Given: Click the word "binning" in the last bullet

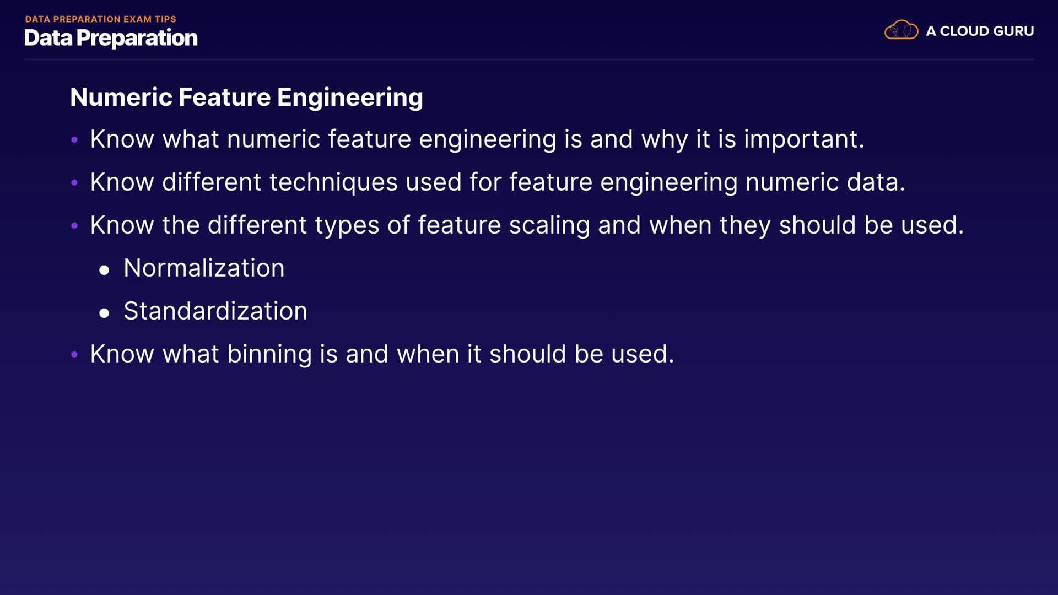Looking at the screenshot, I should pos(269,354).
